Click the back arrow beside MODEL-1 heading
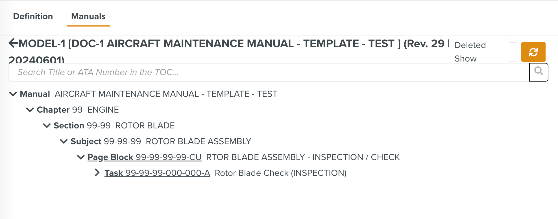Image resolution: width=558 pixels, height=219 pixels. (x=13, y=43)
